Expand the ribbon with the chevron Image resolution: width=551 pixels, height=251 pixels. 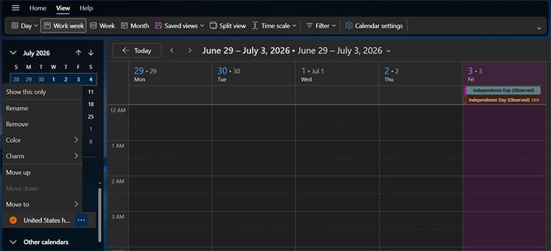click(x=539, y=28)
